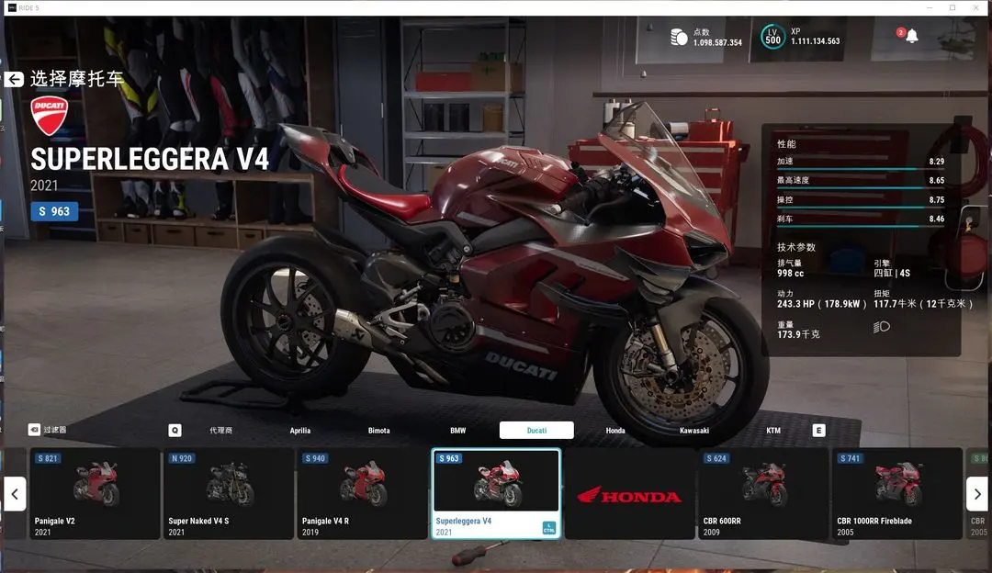Select the CBR 1000RR Fireblade 2005 card
The width and height of the screenshot is (992, 573).
(897, 494)
